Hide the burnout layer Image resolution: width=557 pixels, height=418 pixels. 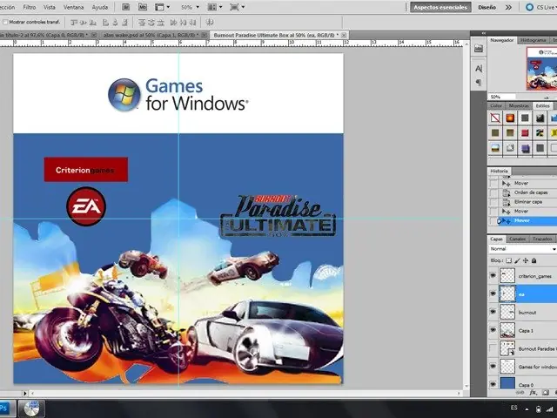[x=493, y=312]
